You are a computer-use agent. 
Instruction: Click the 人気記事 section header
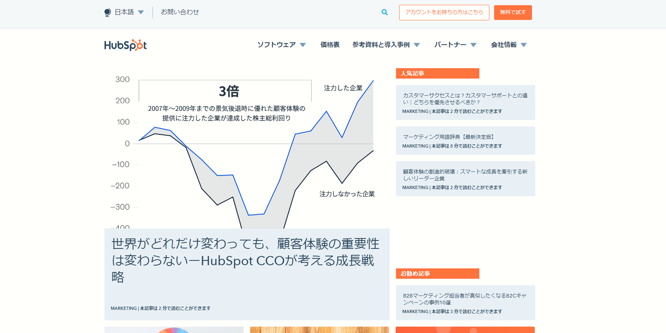coord(437,73)
